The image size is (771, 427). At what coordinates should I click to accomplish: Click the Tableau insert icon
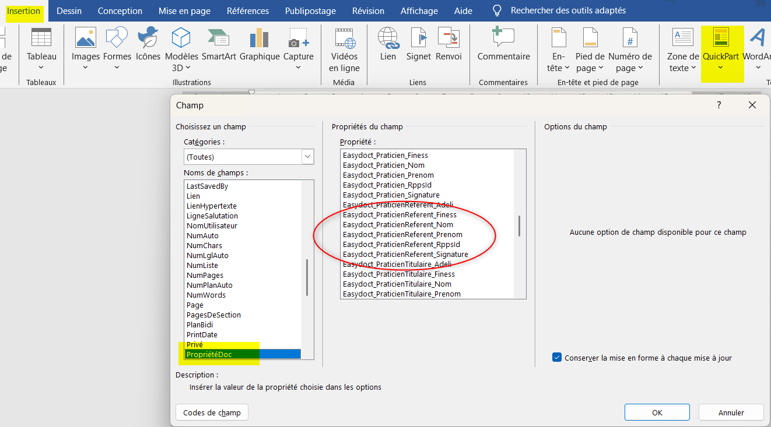point(41,38)
